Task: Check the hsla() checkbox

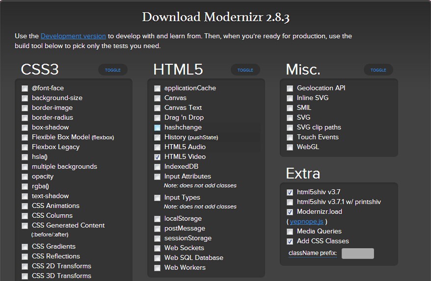Action: click(25, 157)
